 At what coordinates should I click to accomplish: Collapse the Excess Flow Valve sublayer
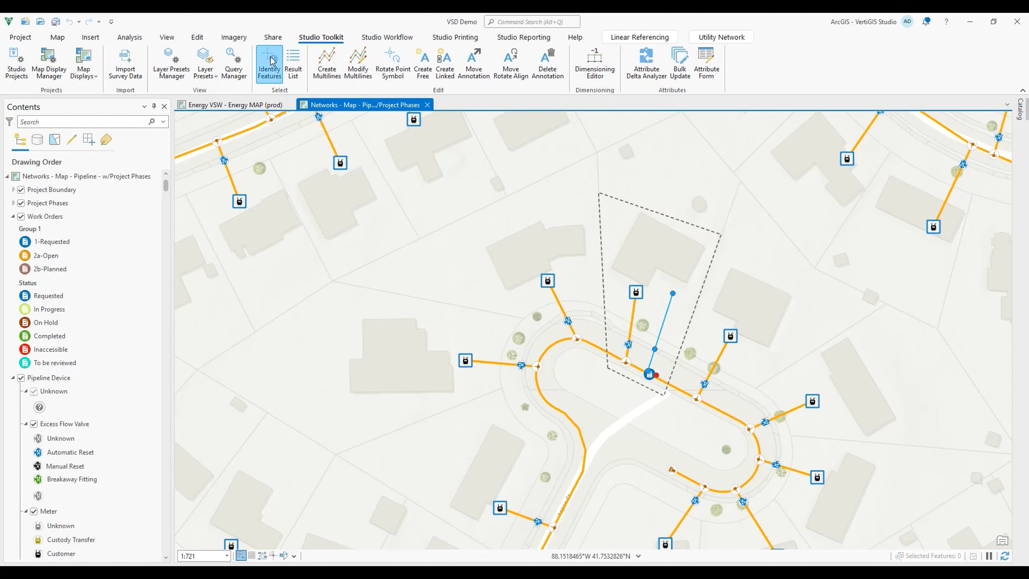[x=26, y=424]
